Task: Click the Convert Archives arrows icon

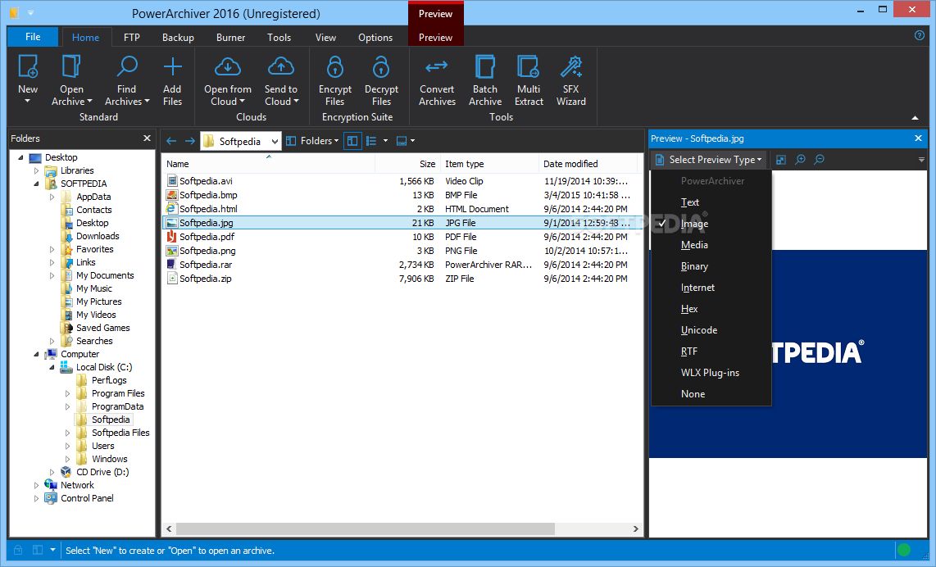Action: pos(437,66)
